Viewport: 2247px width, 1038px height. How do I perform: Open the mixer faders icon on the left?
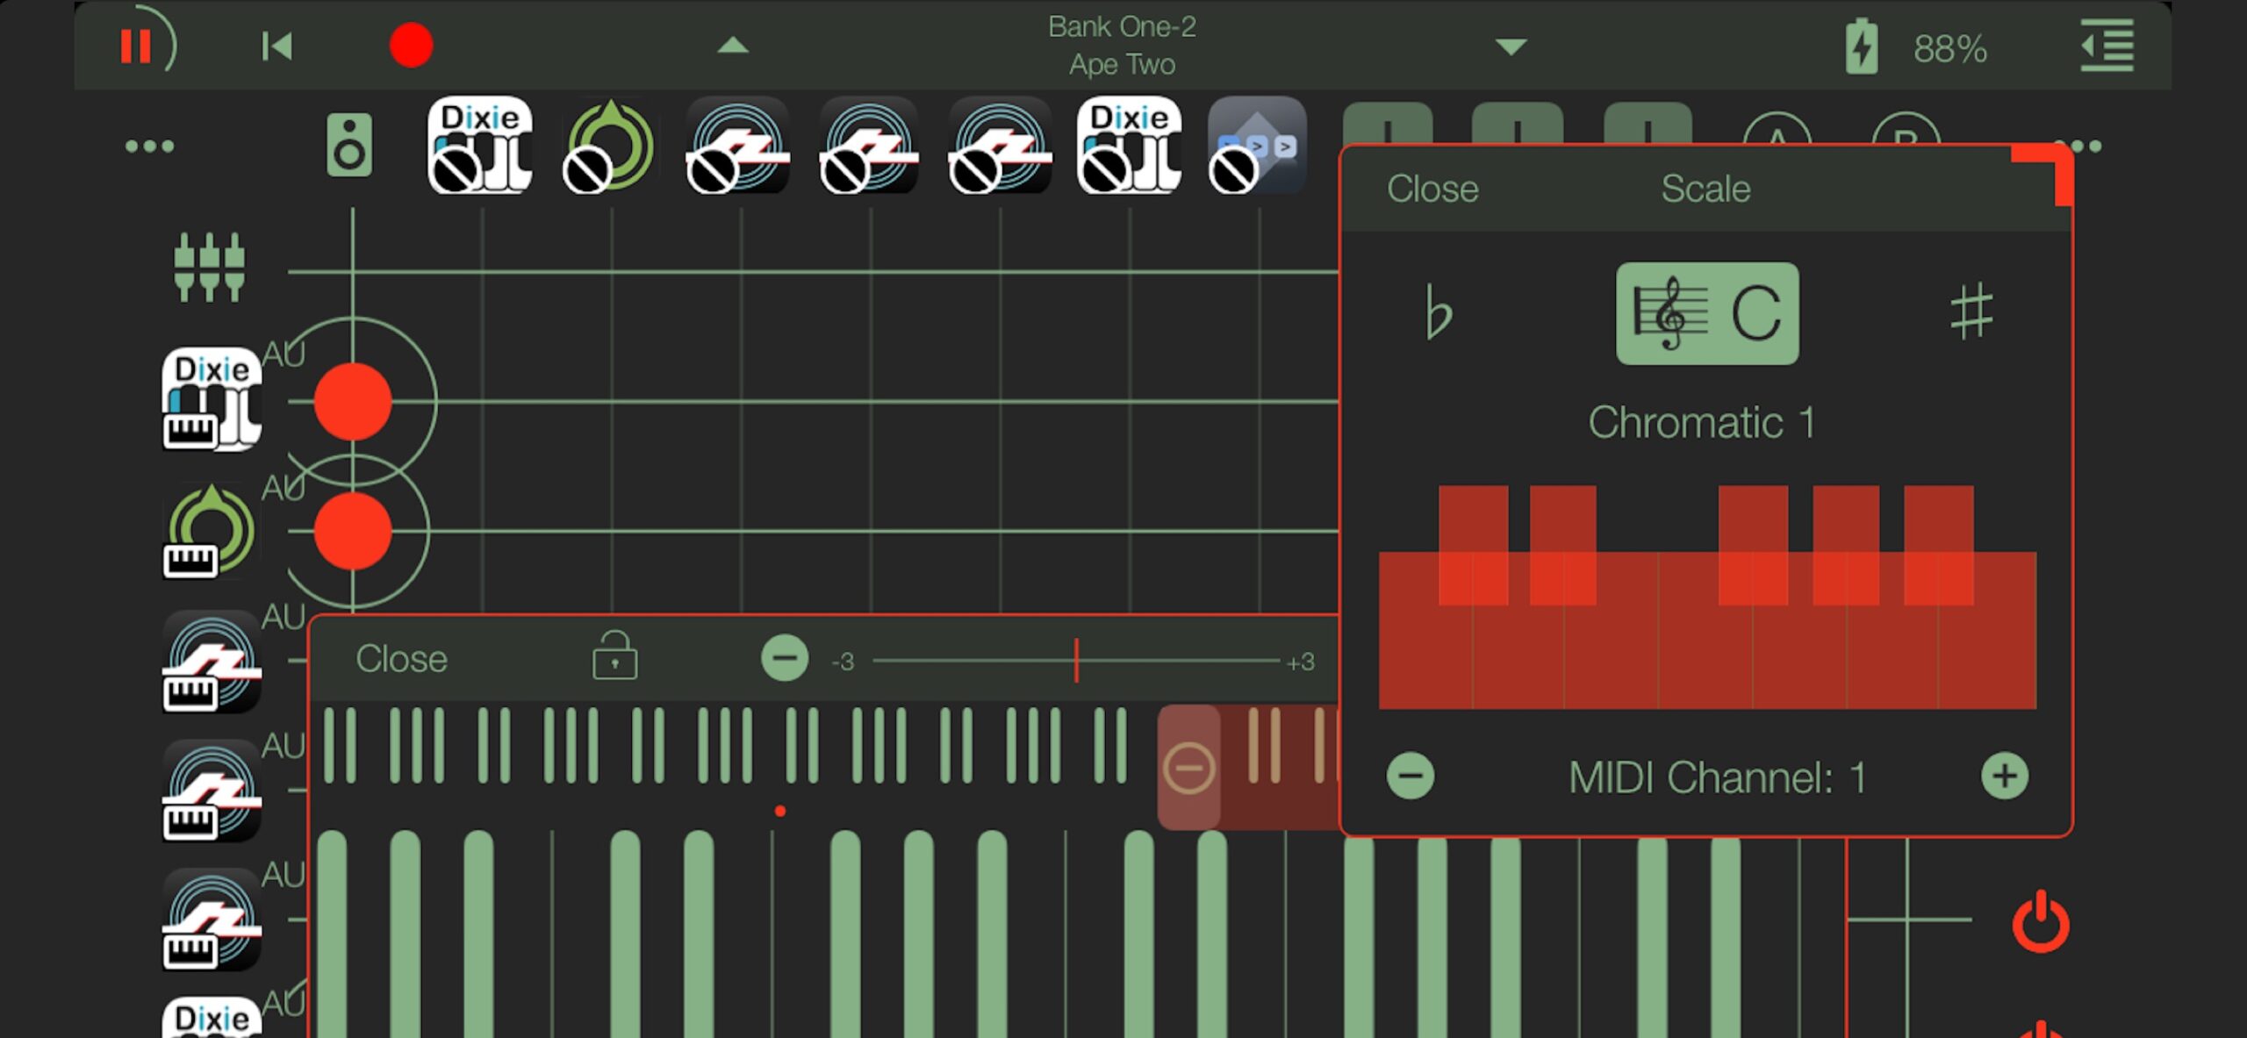(x=209, y=268)
